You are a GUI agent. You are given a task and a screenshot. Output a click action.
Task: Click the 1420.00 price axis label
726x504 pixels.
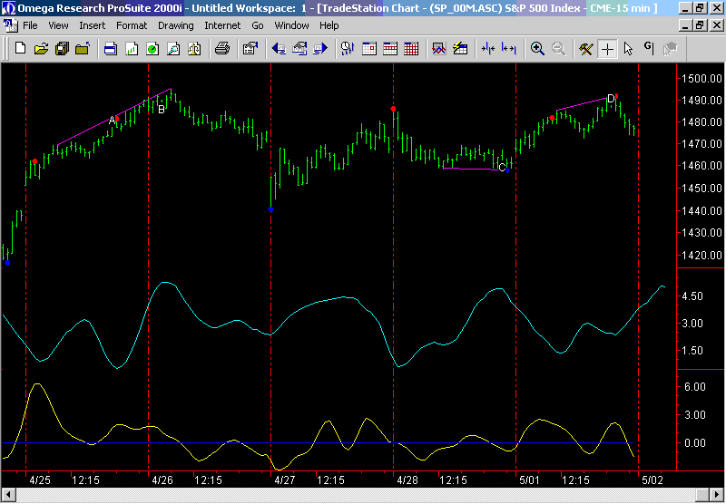tap(702, 256)
